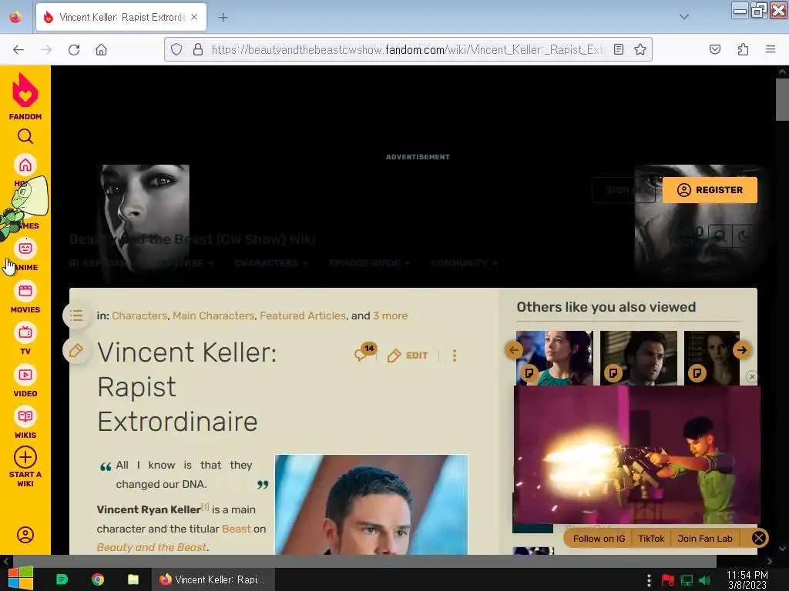The image size is (789, 591).
Task: Click the horizontal page scrollbar
Action: [x=364, y=561]
